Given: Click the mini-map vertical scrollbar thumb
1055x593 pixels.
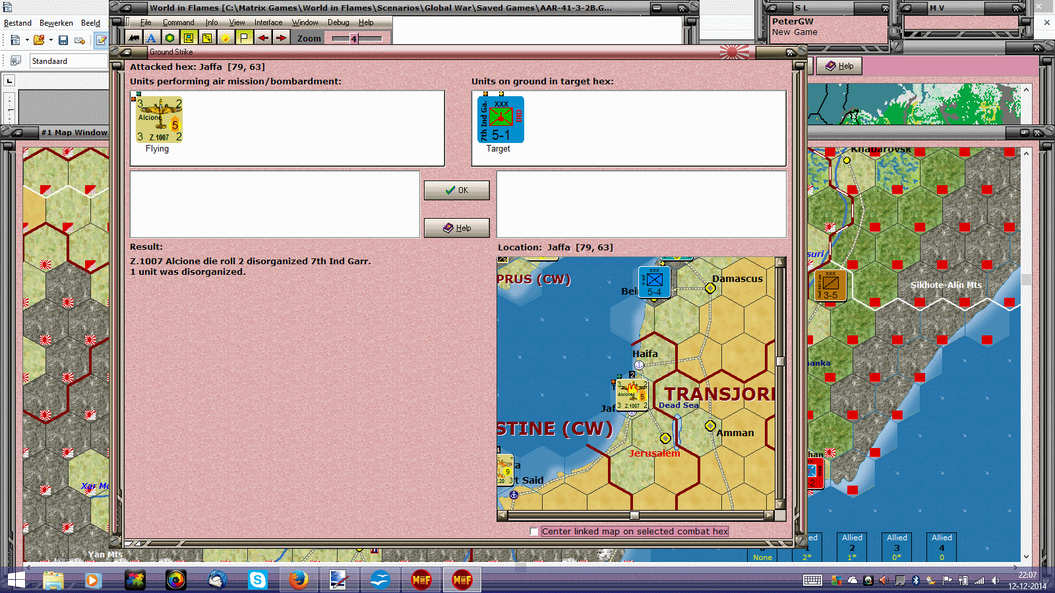Looking at the screenshot, I should [781, 361].
